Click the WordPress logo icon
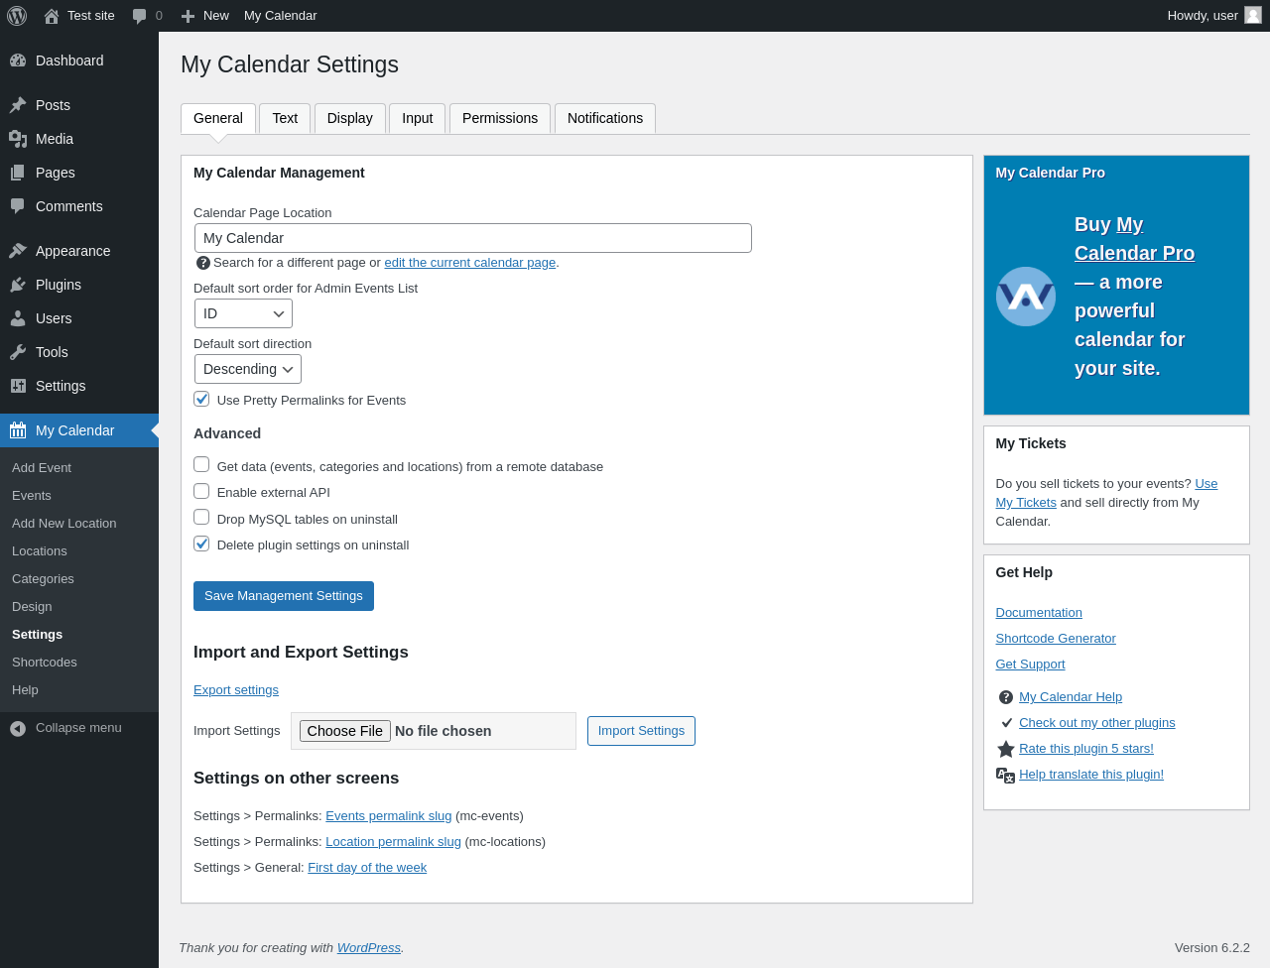 [17, 16]
